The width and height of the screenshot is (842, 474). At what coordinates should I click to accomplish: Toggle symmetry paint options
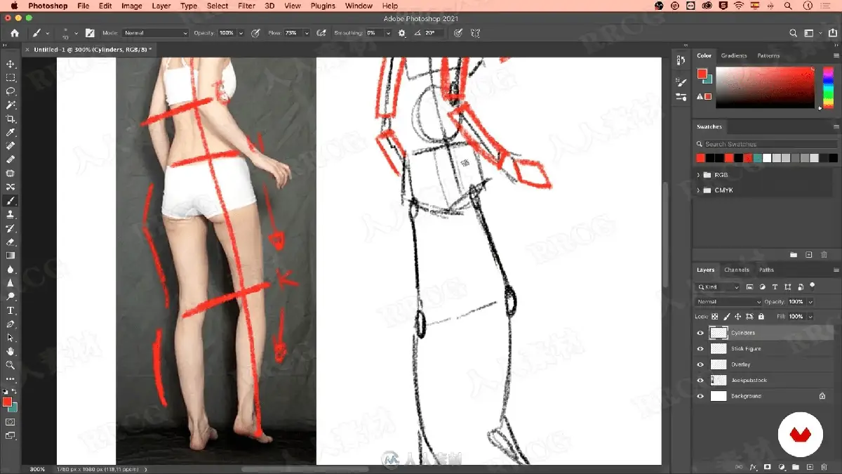[x=476, y=33]
